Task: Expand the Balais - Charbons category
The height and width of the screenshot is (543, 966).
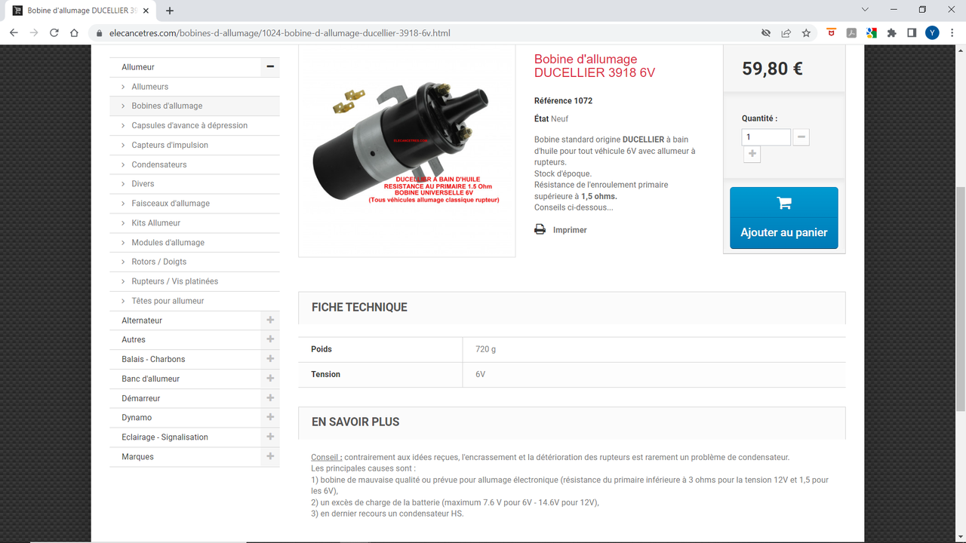Action: click(270, 359)
